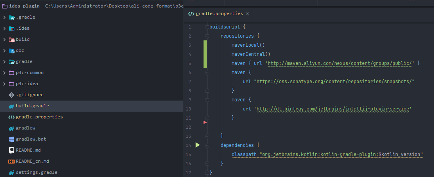
Task: Collapse the maven block fold marker on line 6
Action: click(x=207, y=72)
